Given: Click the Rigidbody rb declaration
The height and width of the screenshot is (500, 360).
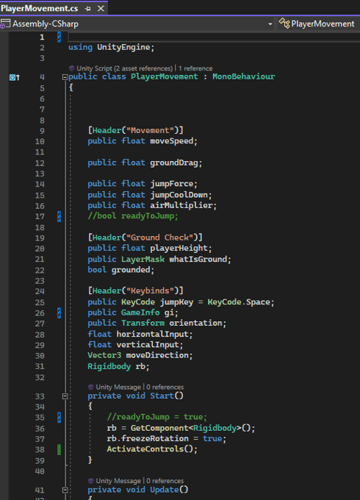Looking at the screenshot, I should click(x=118, y=366).
